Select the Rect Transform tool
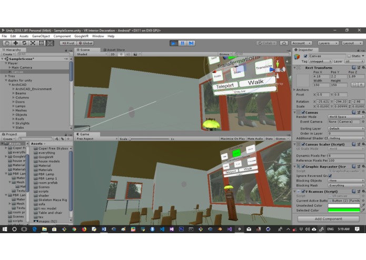This screenshot has height=260, width=366. (41, 43)
